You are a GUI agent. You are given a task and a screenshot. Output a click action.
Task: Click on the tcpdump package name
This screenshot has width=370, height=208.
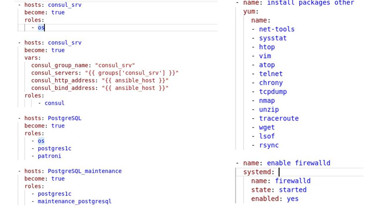(x=273, y=92)
